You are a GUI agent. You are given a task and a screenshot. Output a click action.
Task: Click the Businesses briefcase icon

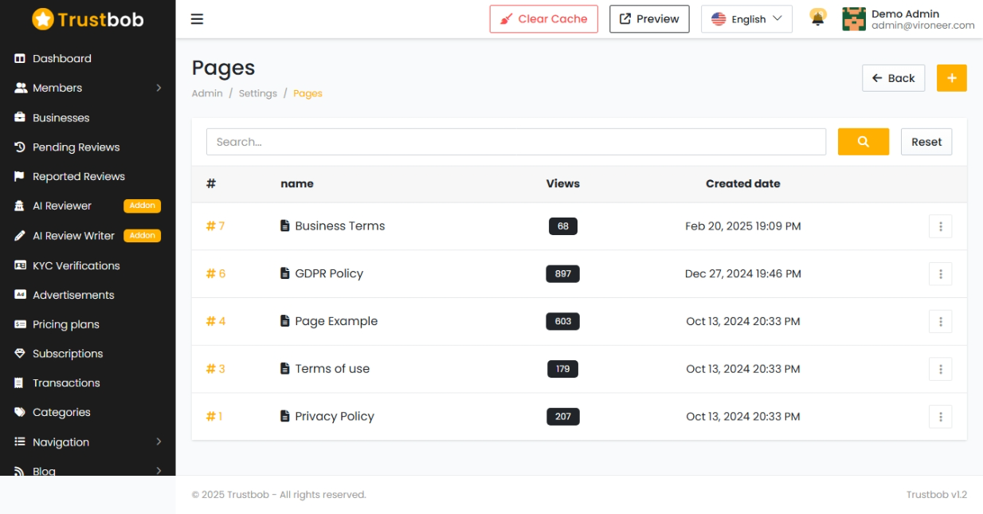pos(20,118)
